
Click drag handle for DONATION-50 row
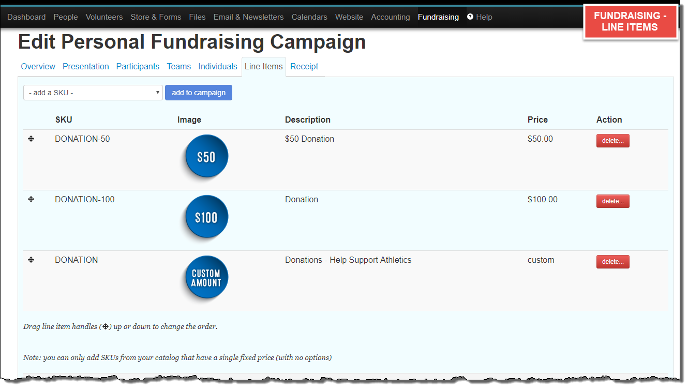click(x=31, y=139)
